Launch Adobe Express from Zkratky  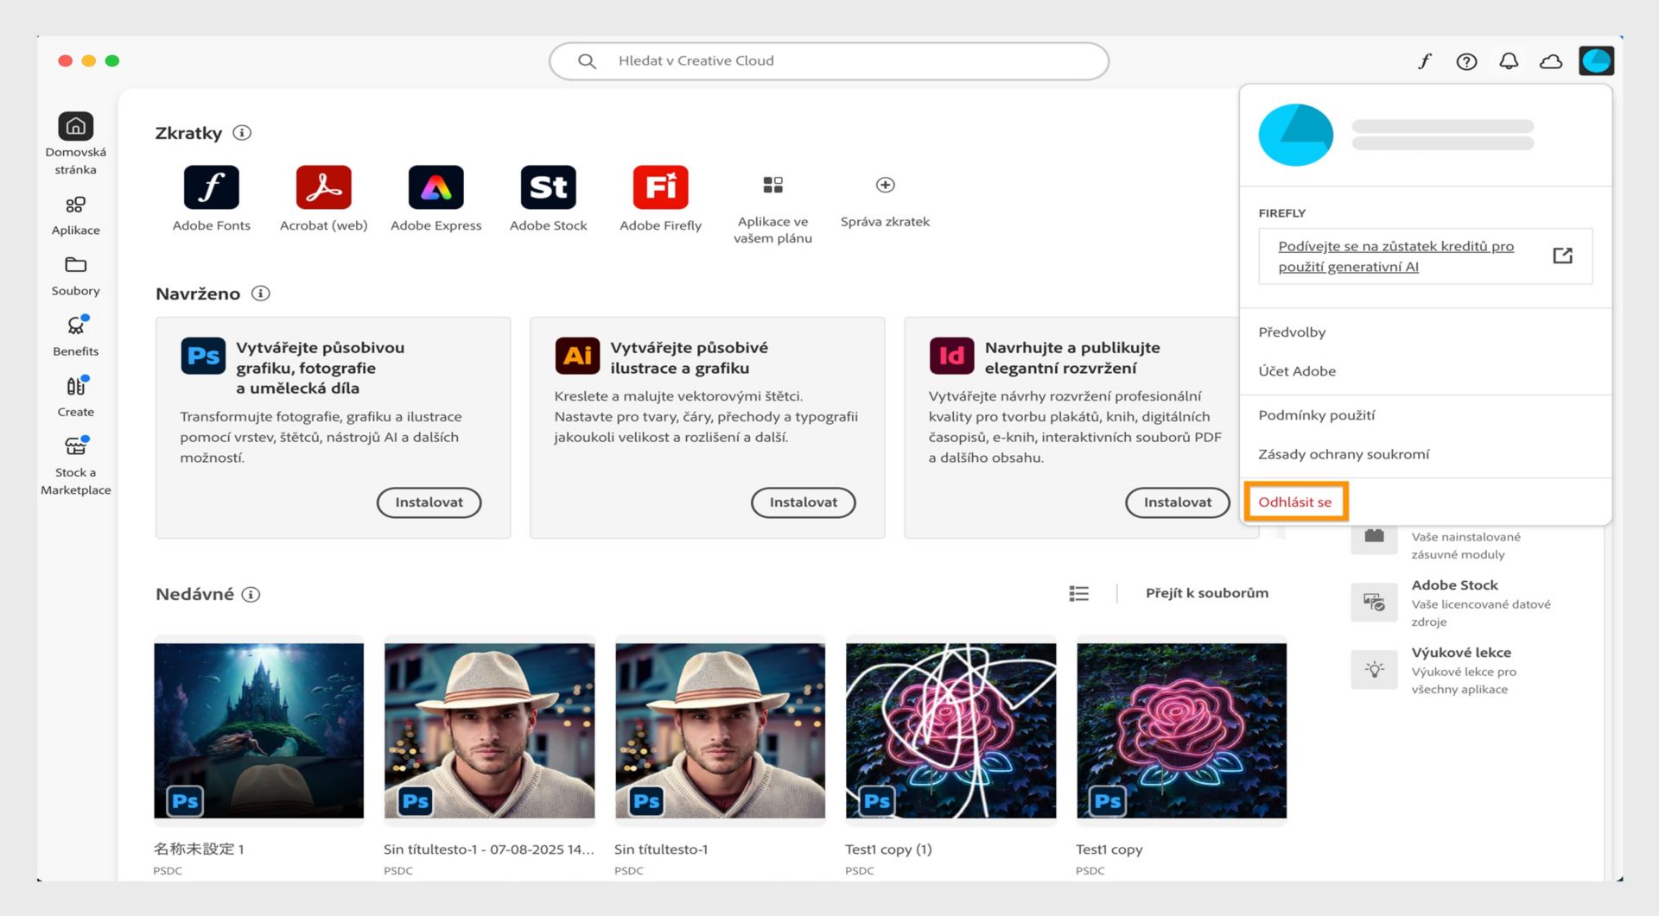point(436,186)
